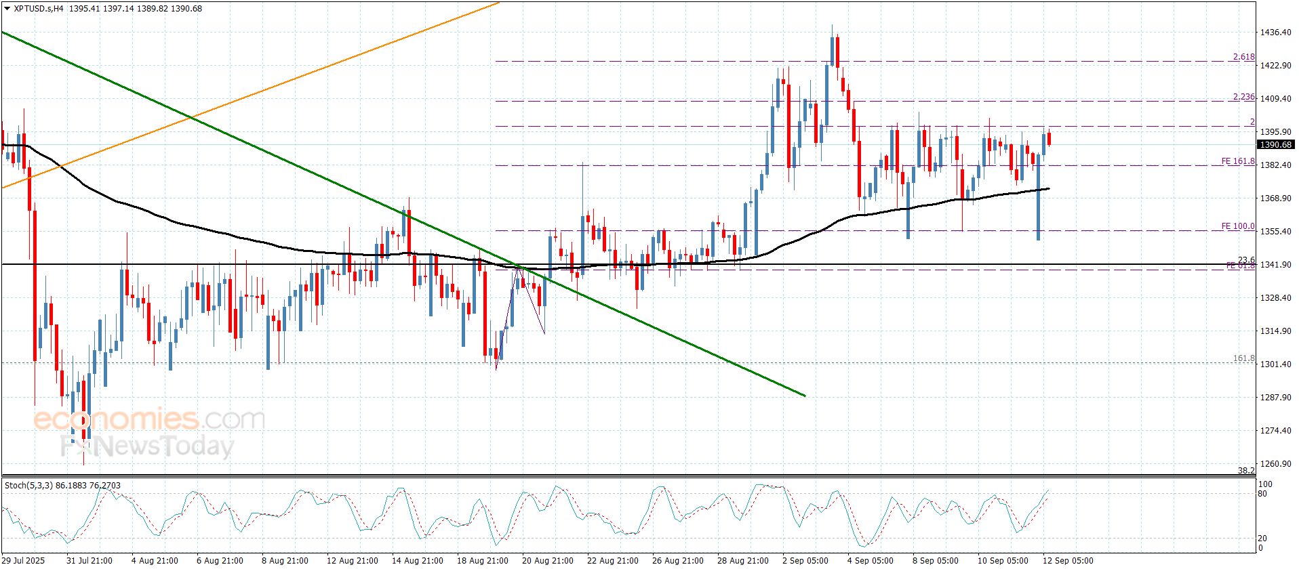Click the economies.com watermark logo

[149, 419]
